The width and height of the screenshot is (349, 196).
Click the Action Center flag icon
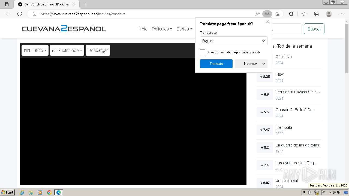coord(323,192)
